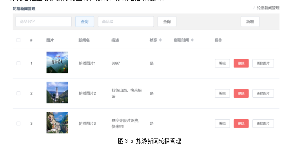Sort by the 状态 column arrows

pos(160,40)
